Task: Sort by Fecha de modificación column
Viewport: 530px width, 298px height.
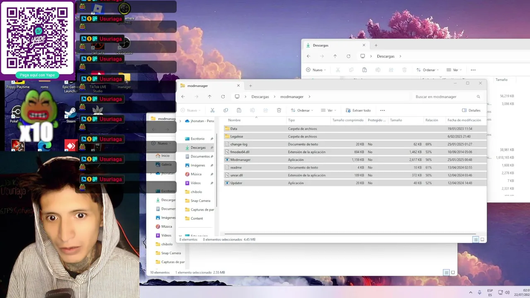Action: [x=464, y=120]
